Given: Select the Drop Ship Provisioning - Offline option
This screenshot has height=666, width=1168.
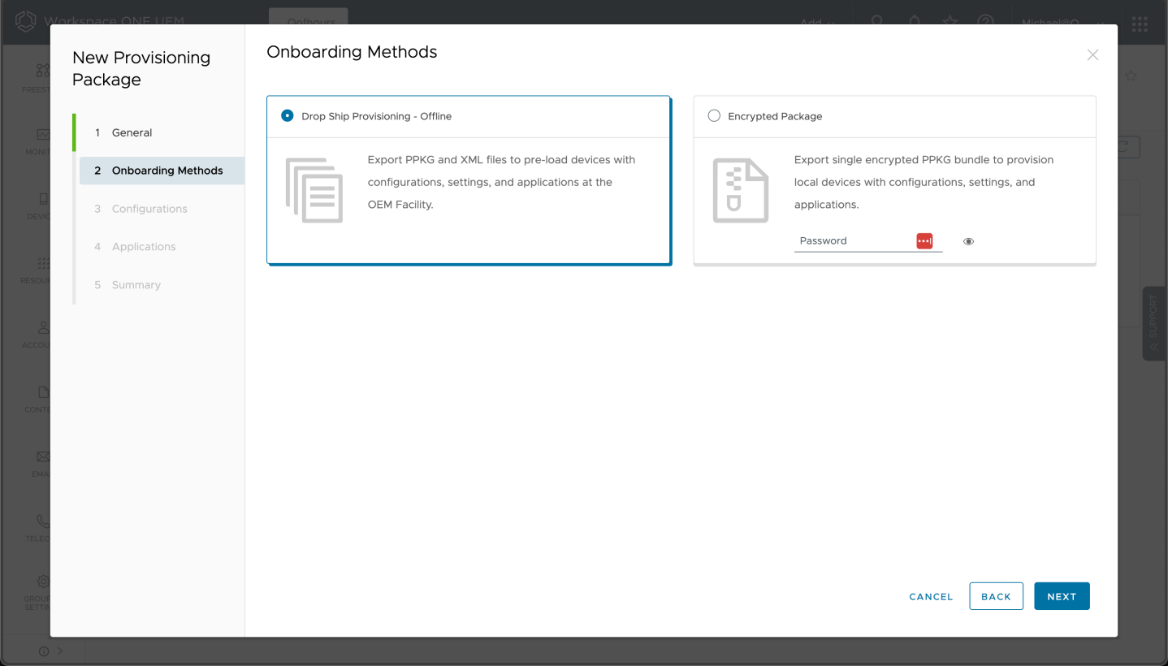Looking at the screenshot, I should 287,115.
